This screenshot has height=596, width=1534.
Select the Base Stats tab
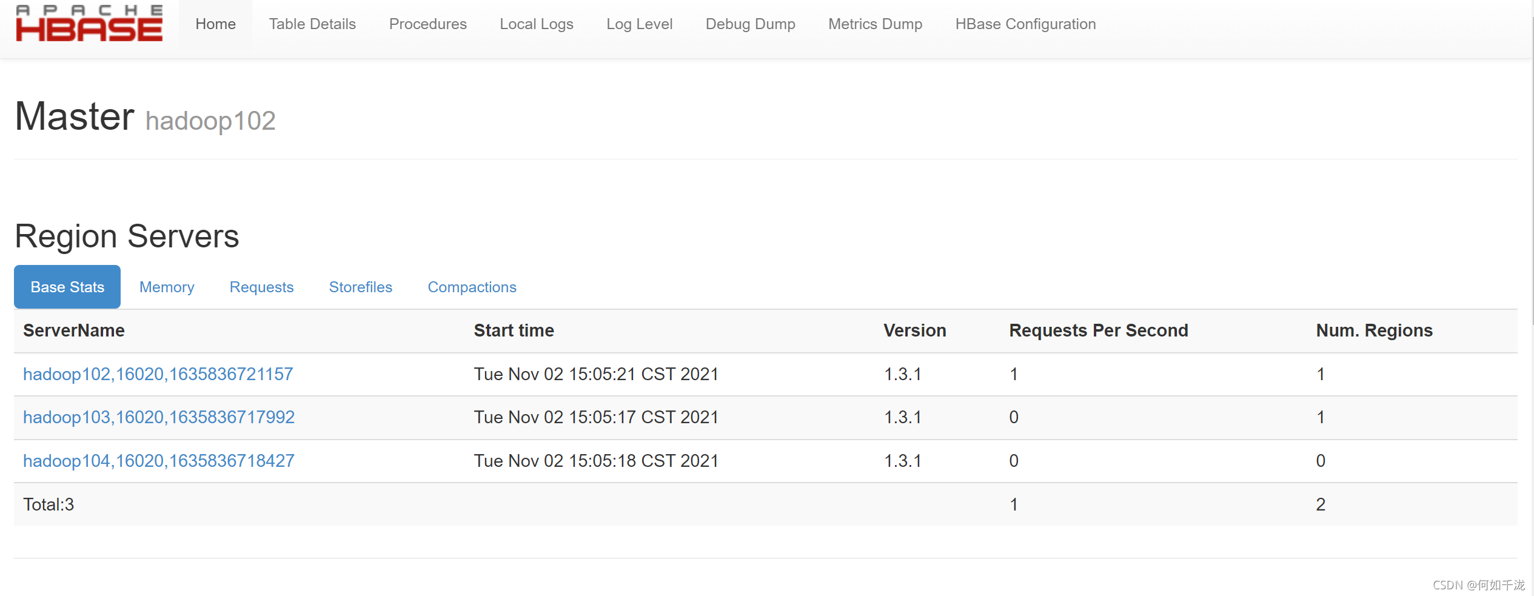point(67,287)
